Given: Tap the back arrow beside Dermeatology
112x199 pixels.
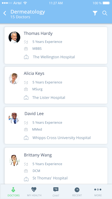Looking at the screenshot, I should coord(5,13).
